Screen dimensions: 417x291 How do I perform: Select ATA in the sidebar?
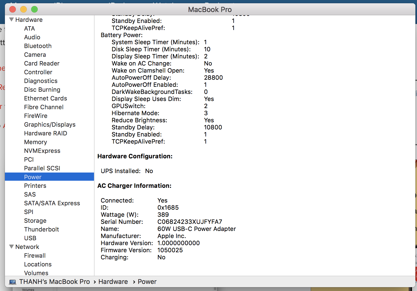click(x=30, y=28)
